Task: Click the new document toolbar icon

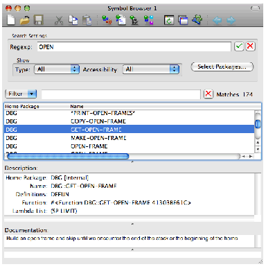Action: pos(11,20)
